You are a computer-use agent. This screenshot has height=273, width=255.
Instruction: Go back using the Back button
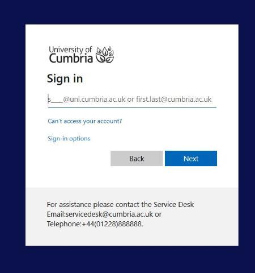[137, 159]
